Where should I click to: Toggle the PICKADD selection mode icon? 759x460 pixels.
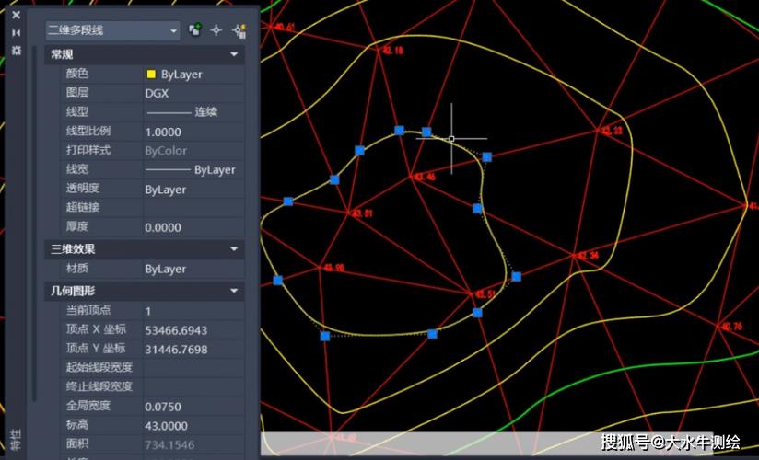[x=195, y=30]
